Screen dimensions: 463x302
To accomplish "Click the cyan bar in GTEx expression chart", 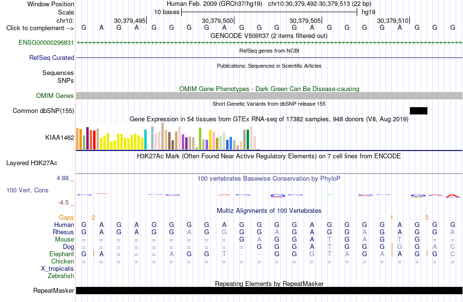I will click(145, 139).
